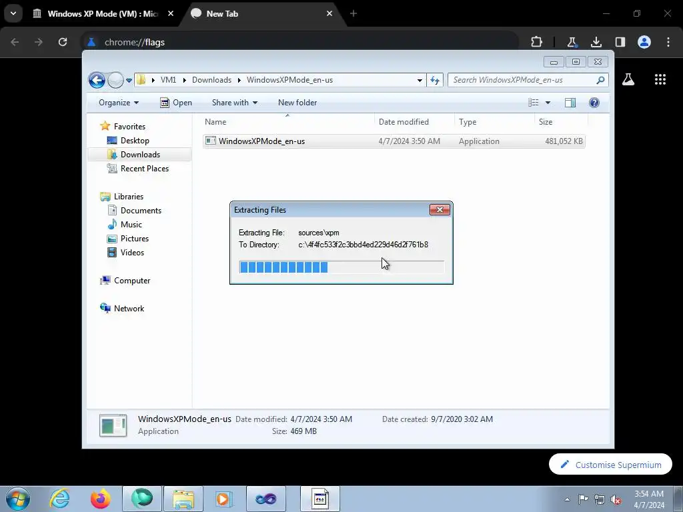683x512 pixels.
Task: Open Action Center flag tray icon
Action: coord(583,499)
